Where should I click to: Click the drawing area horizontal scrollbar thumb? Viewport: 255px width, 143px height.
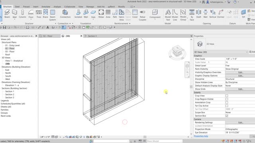tap(145, 137)
